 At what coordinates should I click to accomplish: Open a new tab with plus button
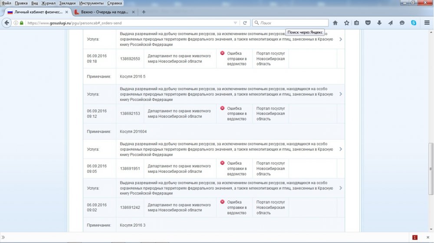point(144,12)
